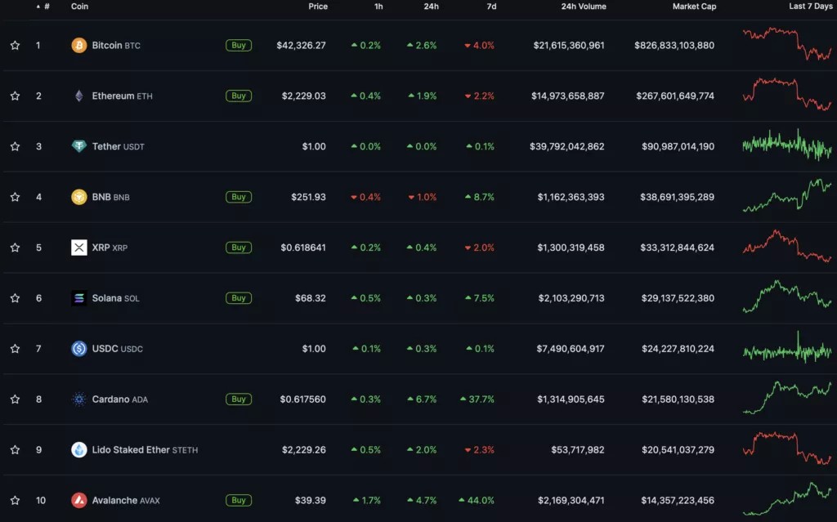Sort by the 7d change column header
The height and width of the screenshot is (522, 837).
(x=491, y=7)
